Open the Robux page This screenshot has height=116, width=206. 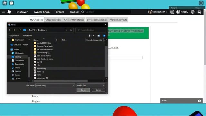pyautogui.click(x=74, y=12)
